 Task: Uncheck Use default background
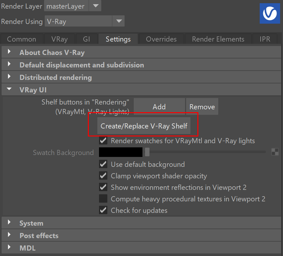(103, 164)
